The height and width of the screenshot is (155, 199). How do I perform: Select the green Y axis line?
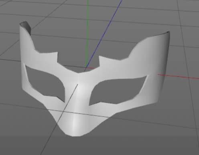point(87,33)
